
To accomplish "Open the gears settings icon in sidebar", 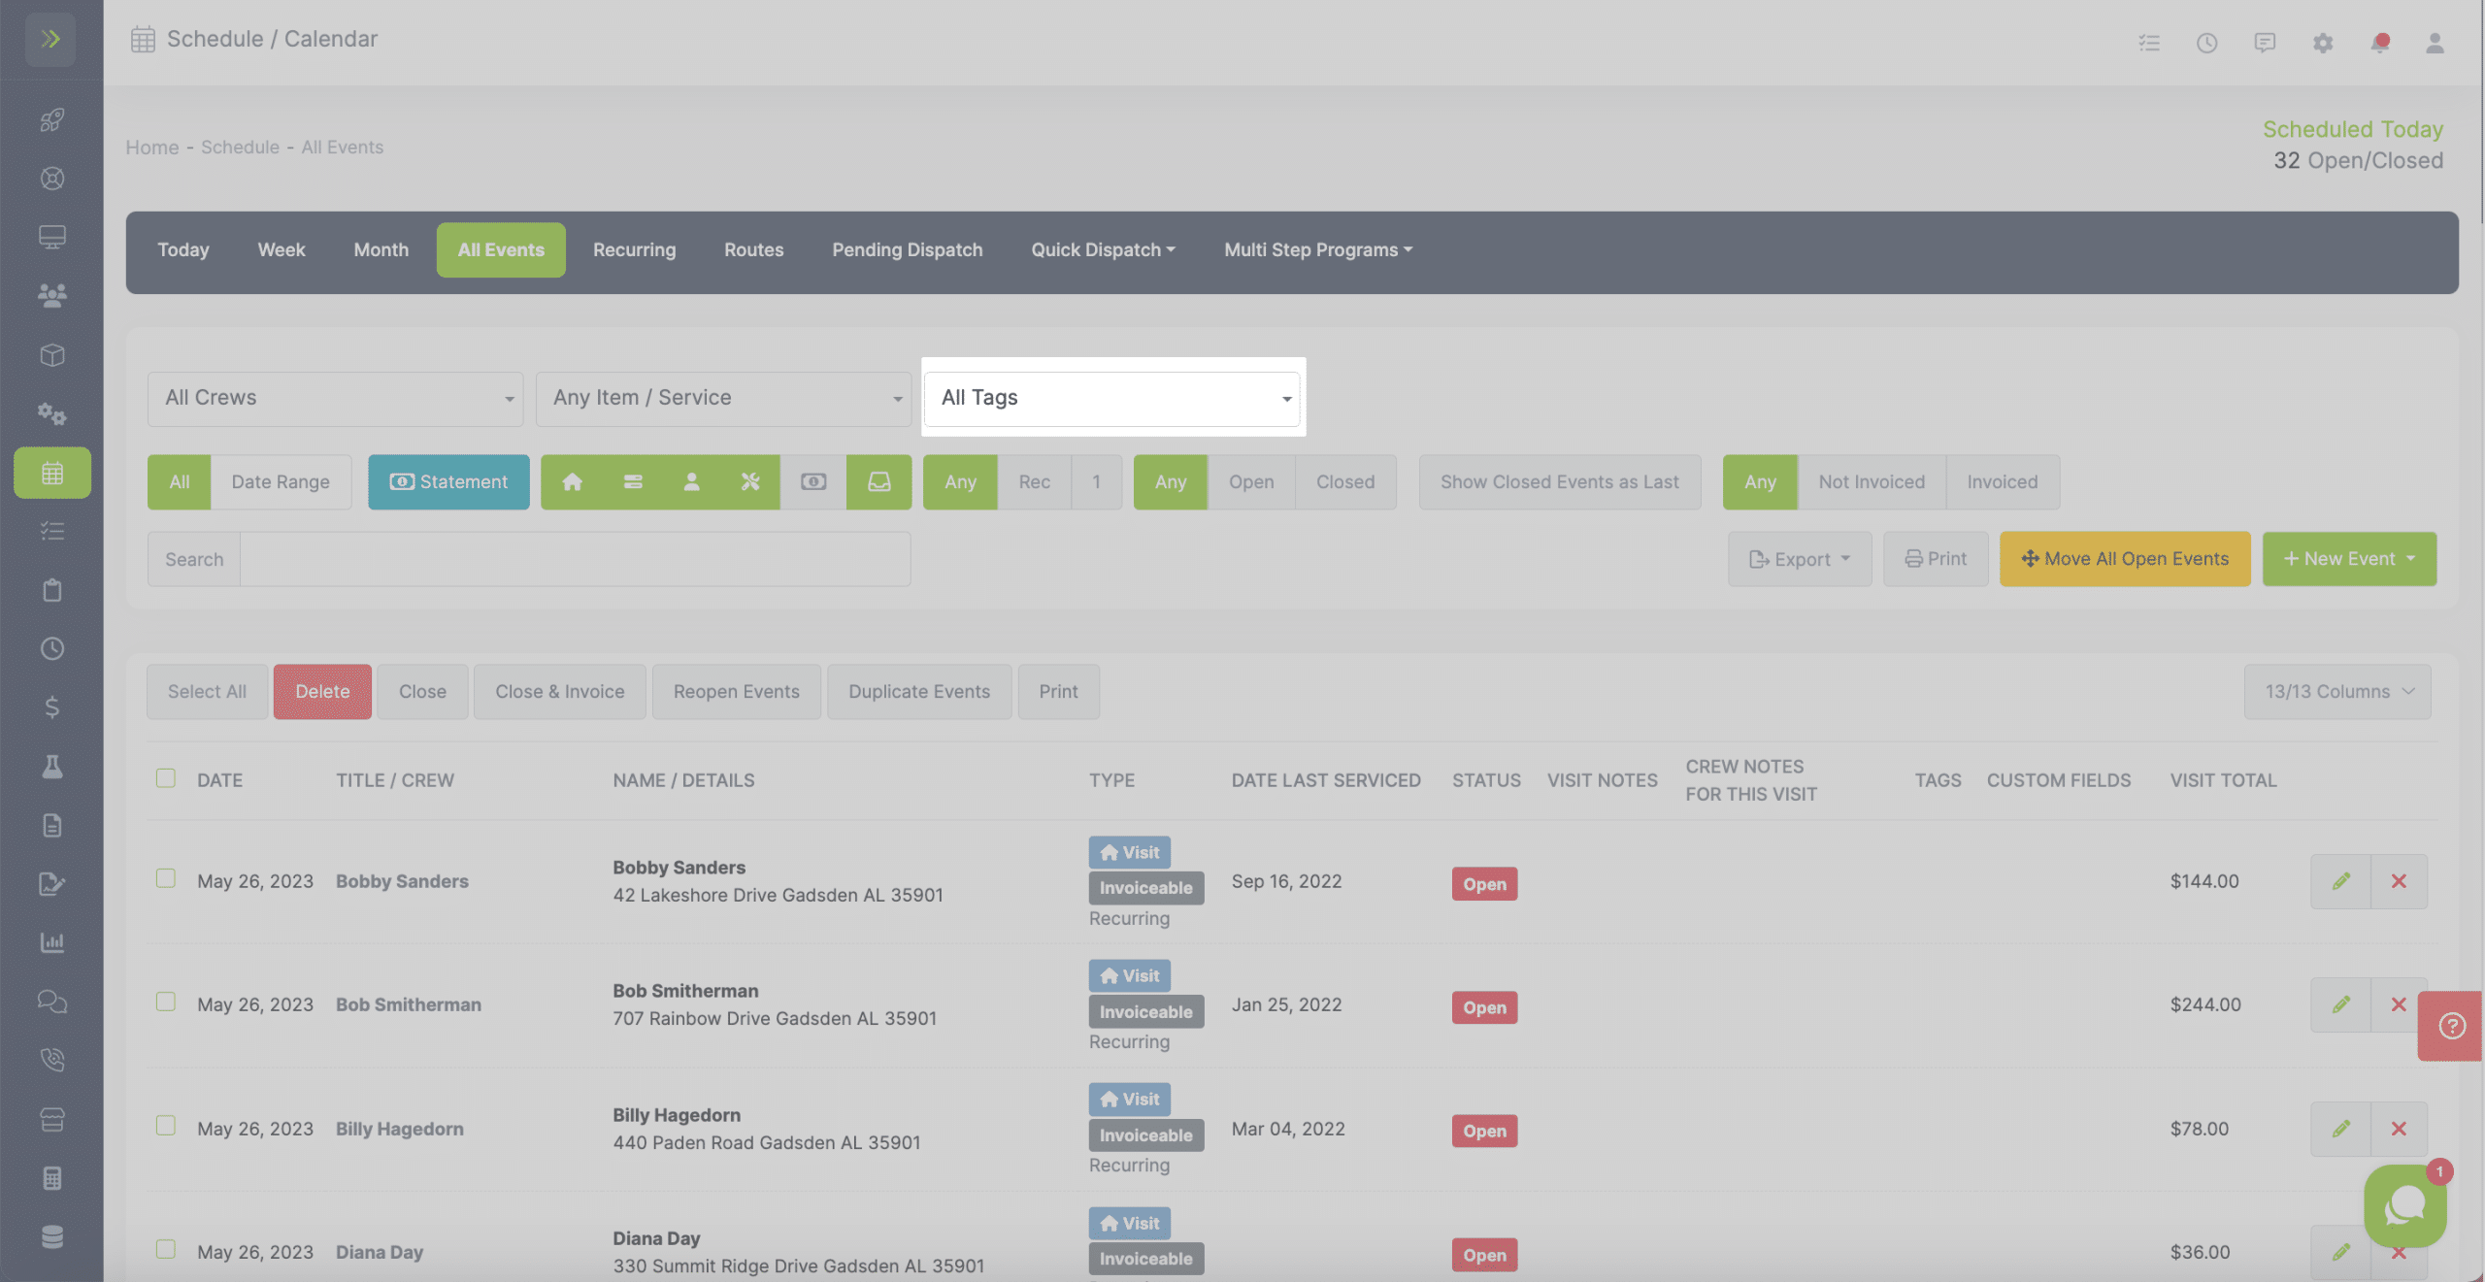I will tap(52, 413).
